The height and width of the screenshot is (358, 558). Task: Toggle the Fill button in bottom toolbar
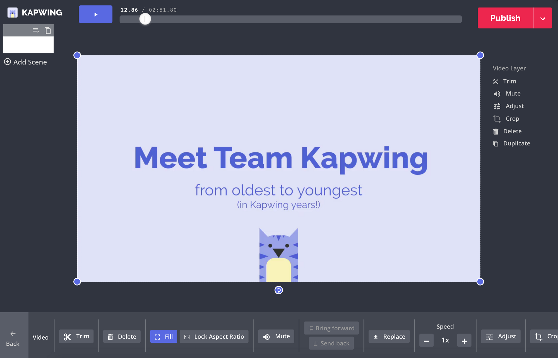point(163,337)
